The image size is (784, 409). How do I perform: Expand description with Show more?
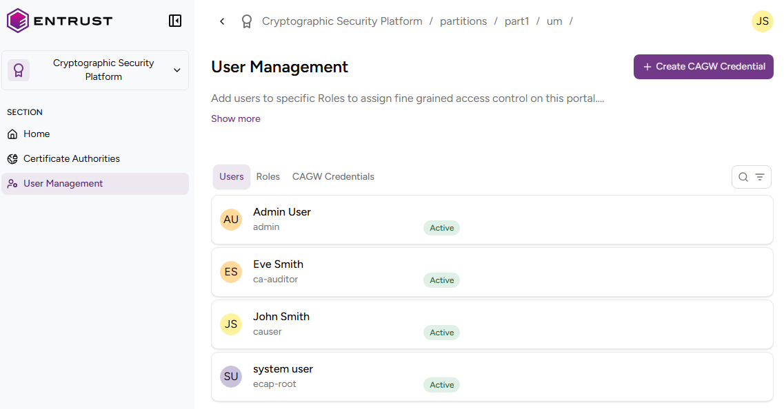coord(236,118)
